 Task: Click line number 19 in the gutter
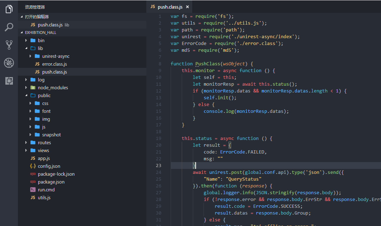158,138
